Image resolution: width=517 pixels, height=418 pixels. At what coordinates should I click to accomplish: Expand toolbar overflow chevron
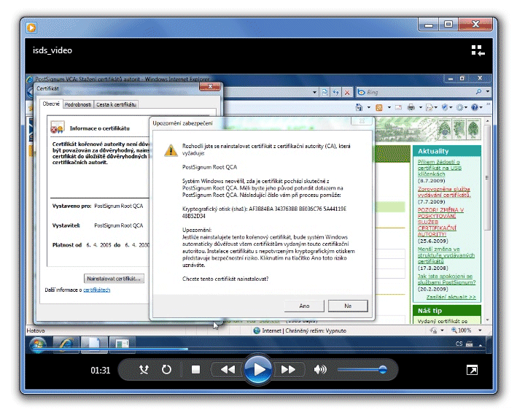coord(488,104)
